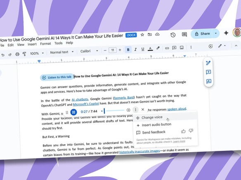241x180 pixels.
Task: Open Gemini sparkle side panel
Action: click(x=226, y=33)
